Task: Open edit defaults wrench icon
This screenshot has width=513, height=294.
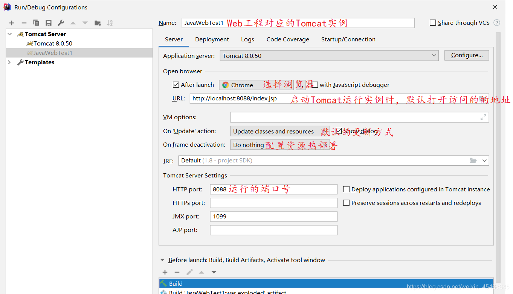Action: coord(61,23)
